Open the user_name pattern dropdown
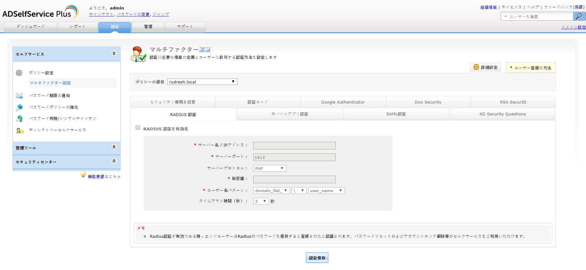 [326, 191]
